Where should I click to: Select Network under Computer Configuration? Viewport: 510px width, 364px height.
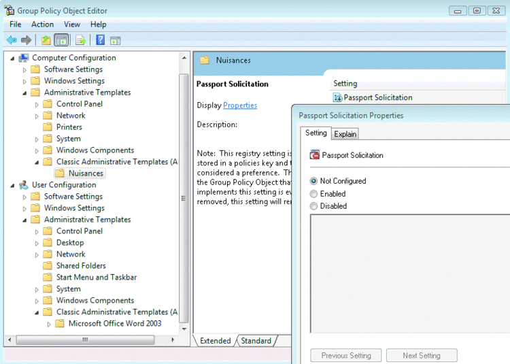coord(71,116)
